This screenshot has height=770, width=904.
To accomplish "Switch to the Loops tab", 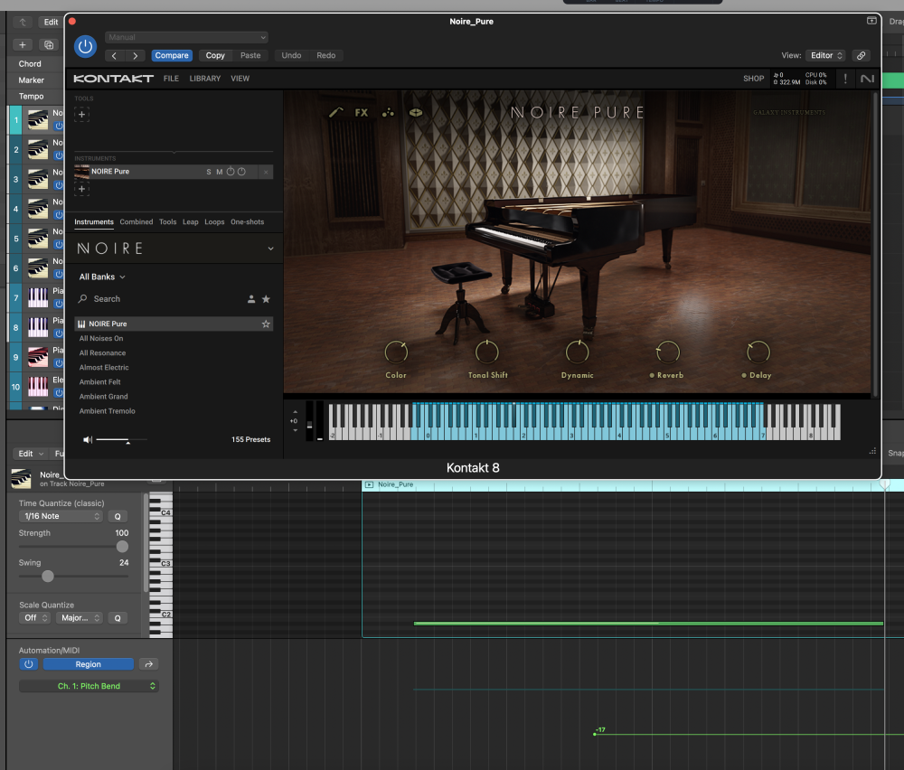I will tap(214, 221).
